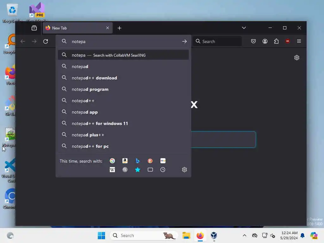Open Firefox account menu
The height and width of the screenshot is (243, 324).
click(265, 41)
